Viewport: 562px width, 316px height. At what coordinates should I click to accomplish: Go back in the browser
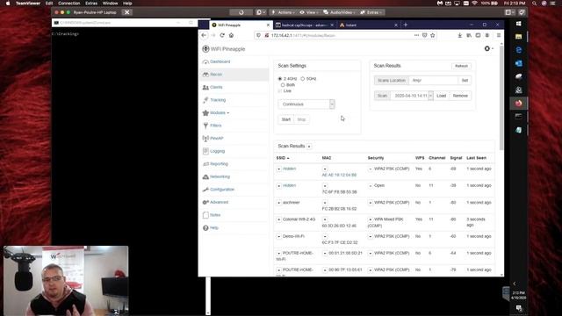tap(204, 35)
